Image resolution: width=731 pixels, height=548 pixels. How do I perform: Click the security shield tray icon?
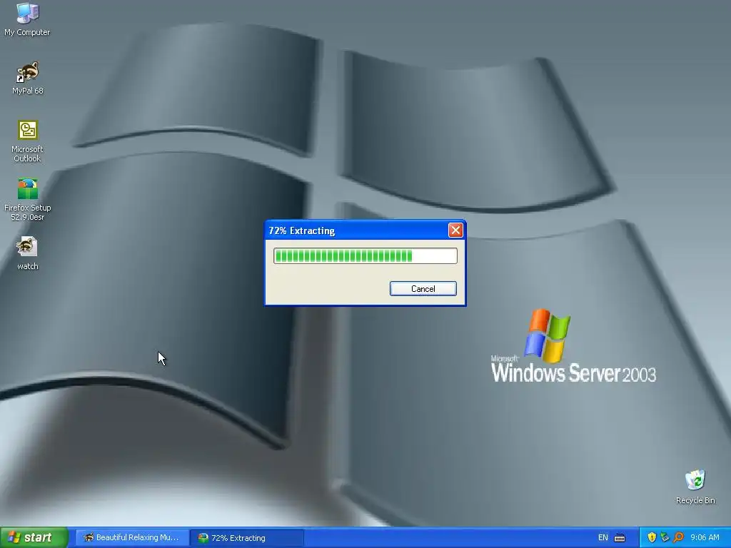(651, 538)
